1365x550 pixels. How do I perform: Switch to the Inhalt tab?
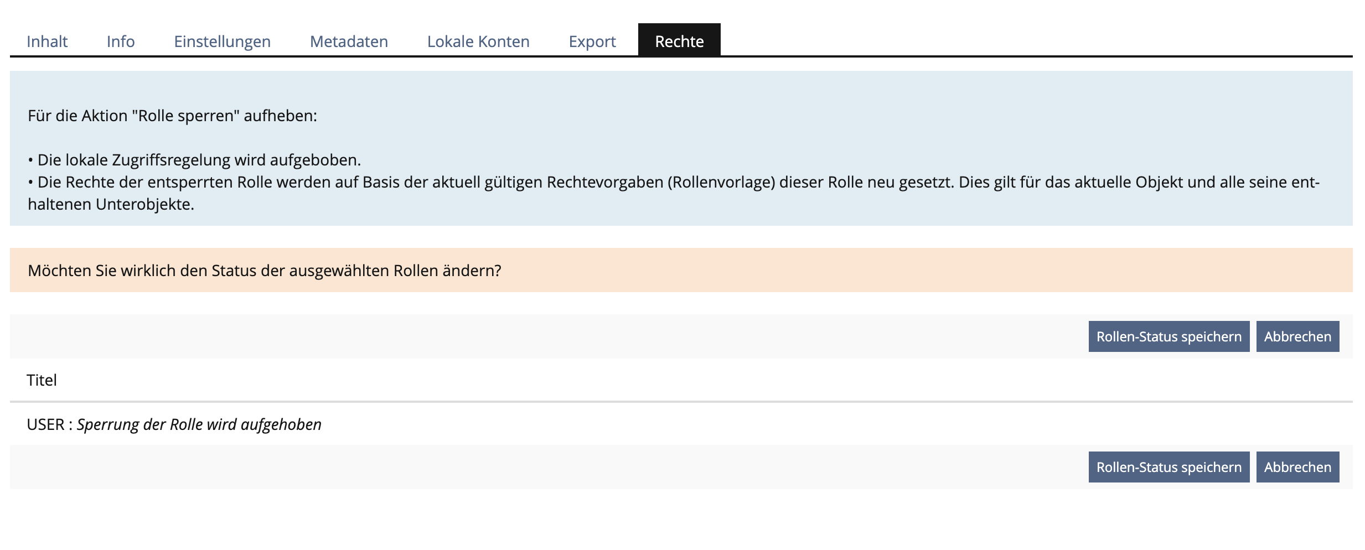pos(47,41)
